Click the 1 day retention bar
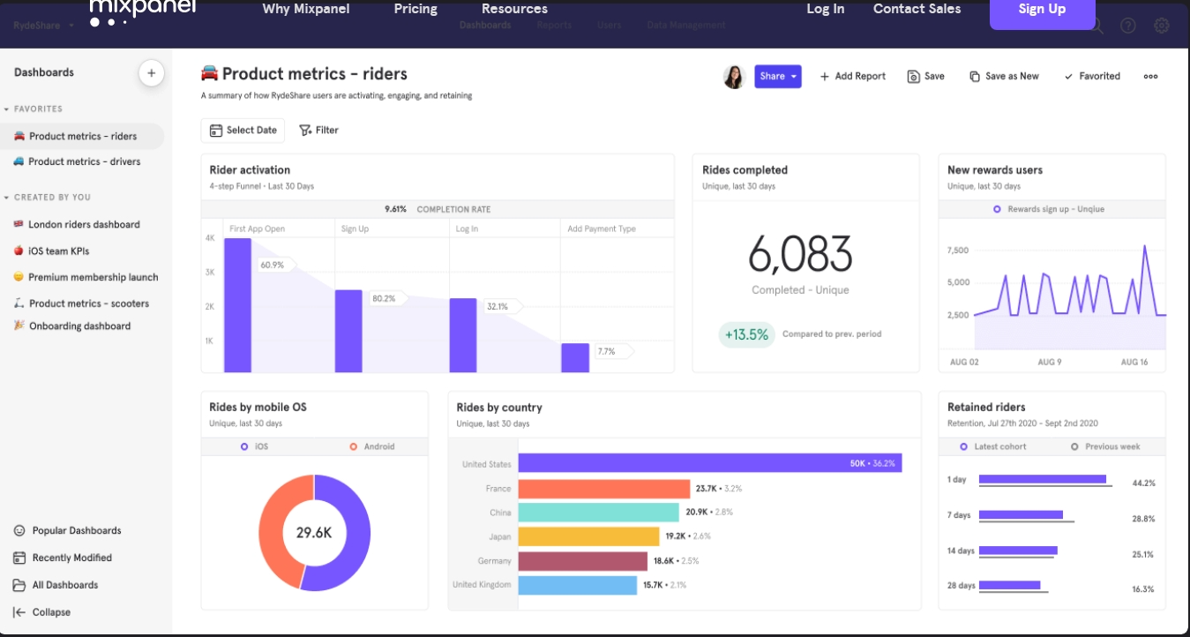The image size is (1190, 637). [1043, 480]
